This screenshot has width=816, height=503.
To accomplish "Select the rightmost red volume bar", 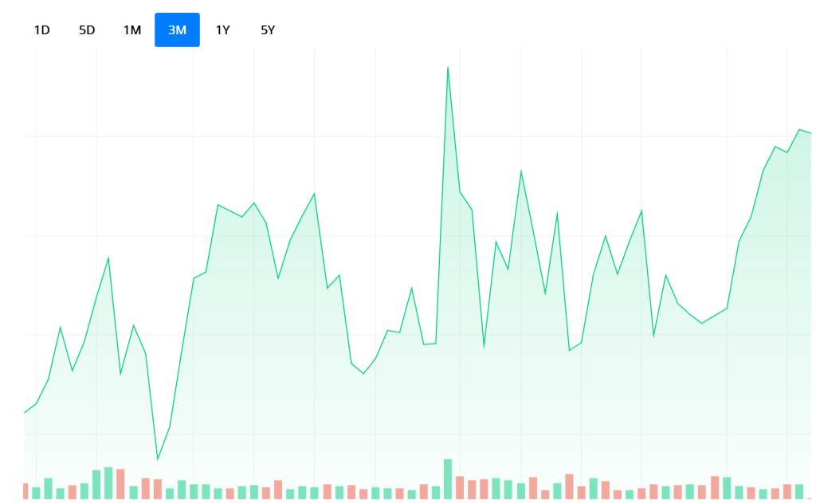I will coord(787,491).
